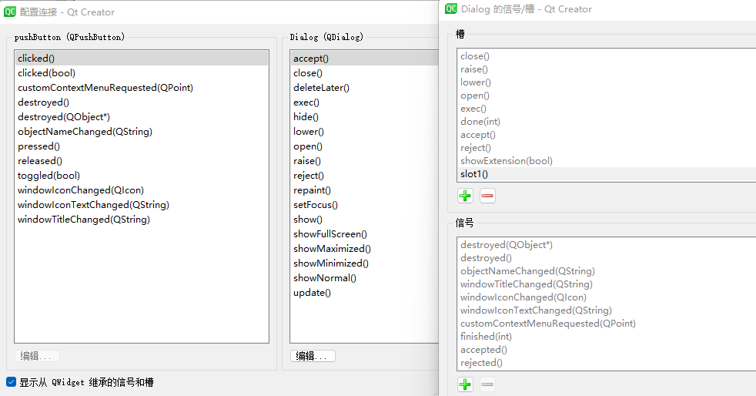Screen dimensions: 756x396
Task: Select the showMaximized() slot
Action: pos(364,248)
